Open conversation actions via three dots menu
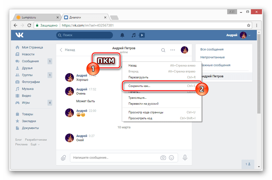The height and width of the screenshot is (180, 272). pos(173,50)
